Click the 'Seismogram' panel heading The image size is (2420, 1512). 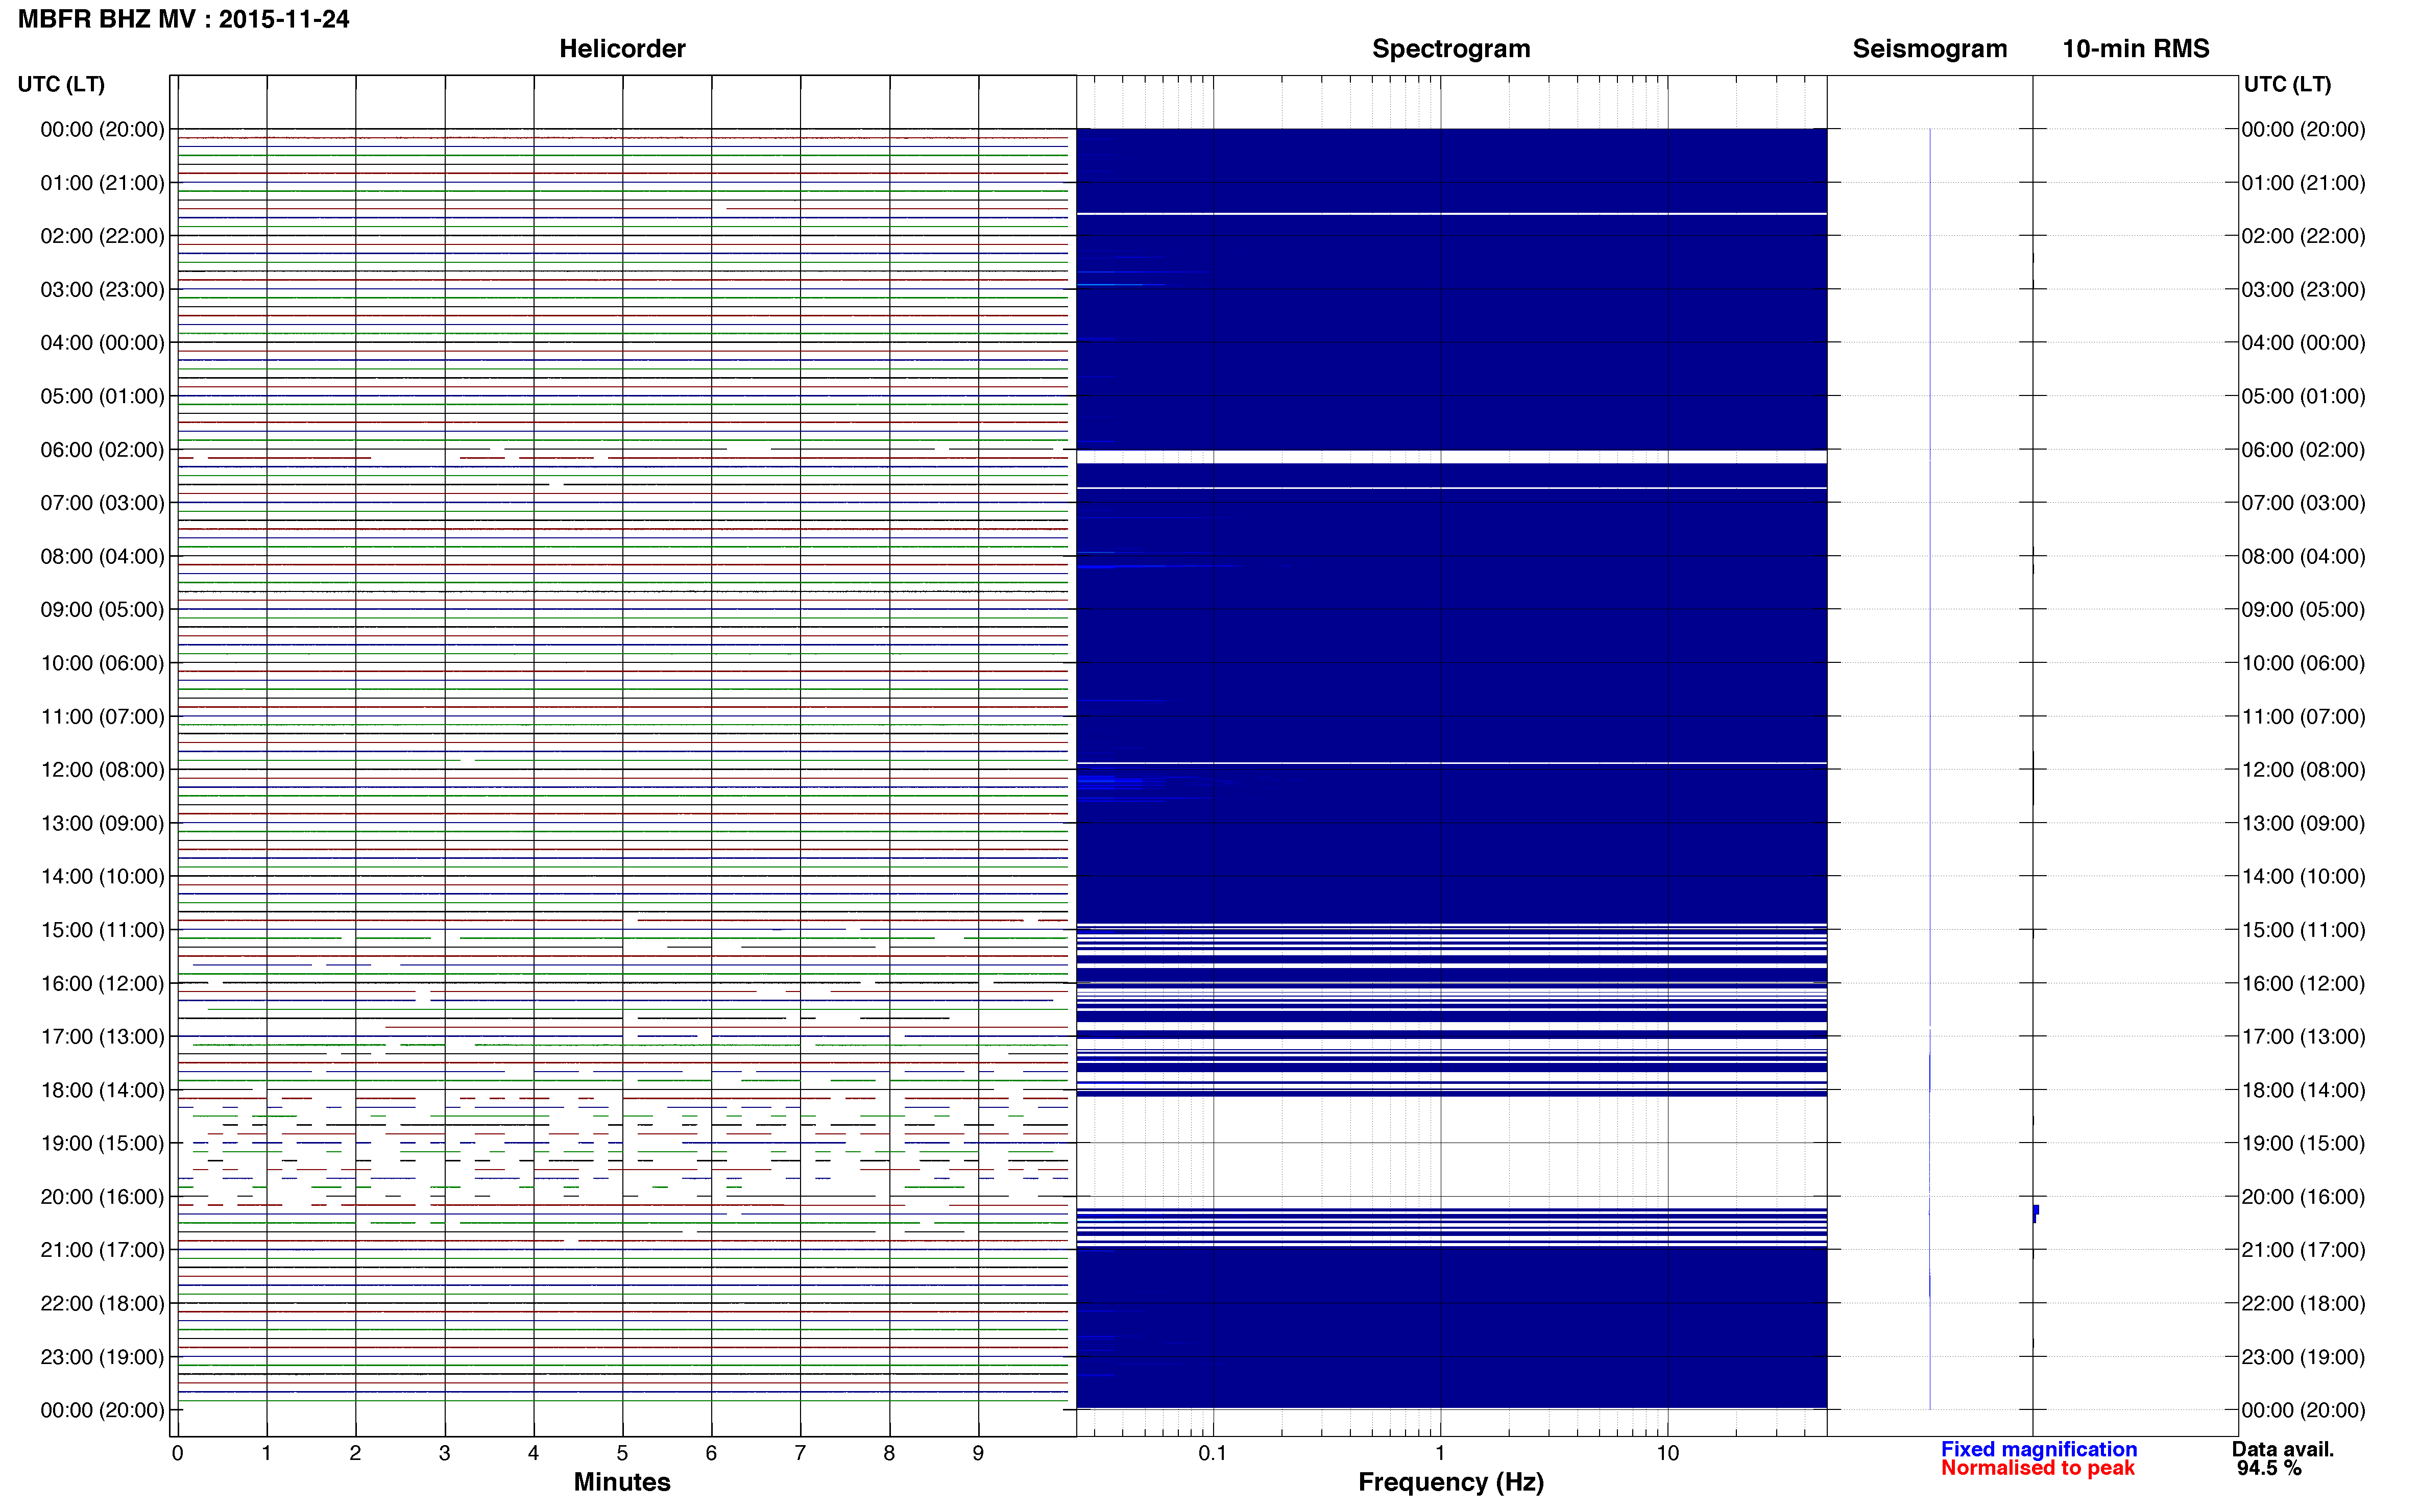1930,49
